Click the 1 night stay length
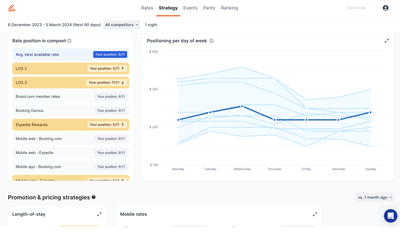The image size is (400, 250). click(151, 25)
